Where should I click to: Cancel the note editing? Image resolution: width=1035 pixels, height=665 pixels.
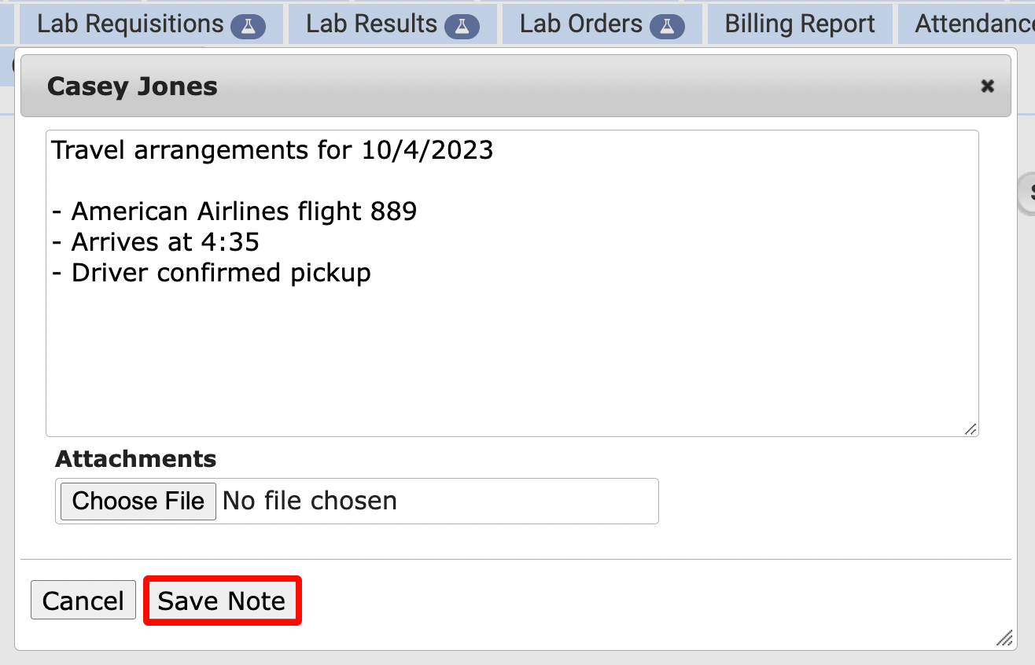pyautogui.click(x=83, y=601)
